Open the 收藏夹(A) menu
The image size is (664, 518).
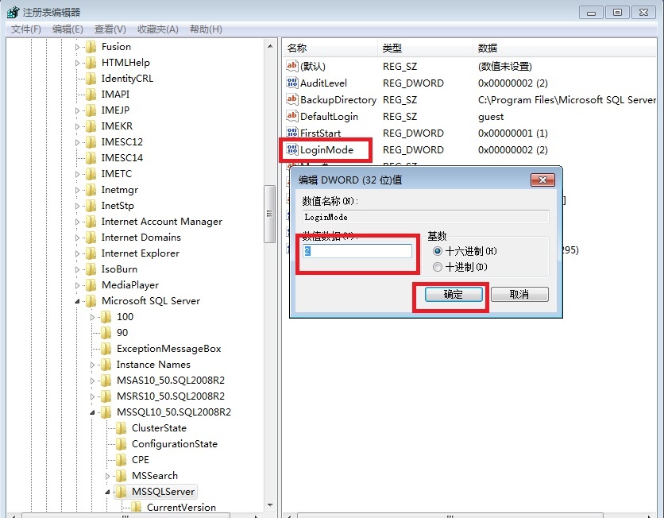tap(156, 29)
